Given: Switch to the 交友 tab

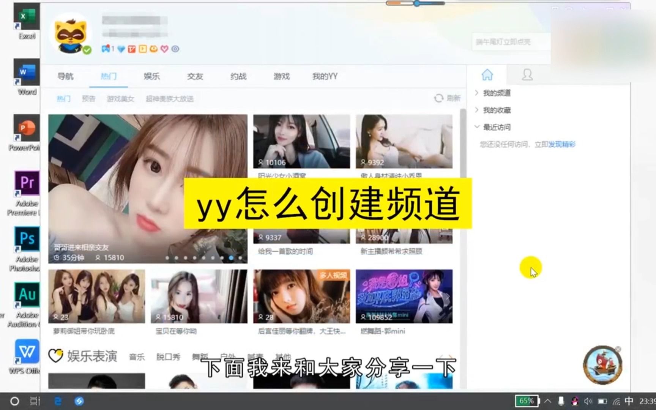Looking at the screenshot, I should click(x=195, y=76).
